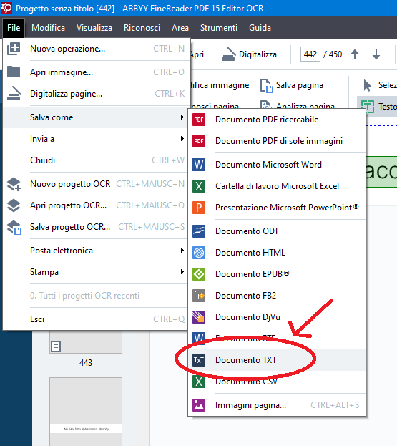Choose Immagini pagina... entry
This screenshot has width=397, height=446.
(277, 405)
